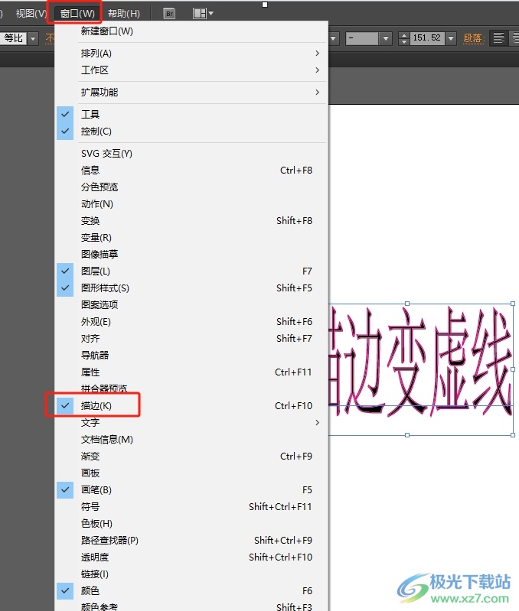Select 符号 menu item
Viewport: 519px width, 611px height.
[x=191, y=506]
